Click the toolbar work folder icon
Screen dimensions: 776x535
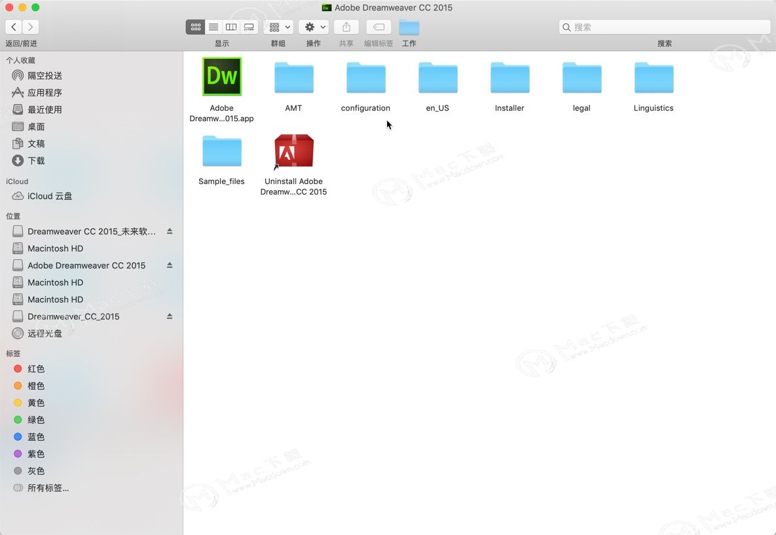pos(409,28)
